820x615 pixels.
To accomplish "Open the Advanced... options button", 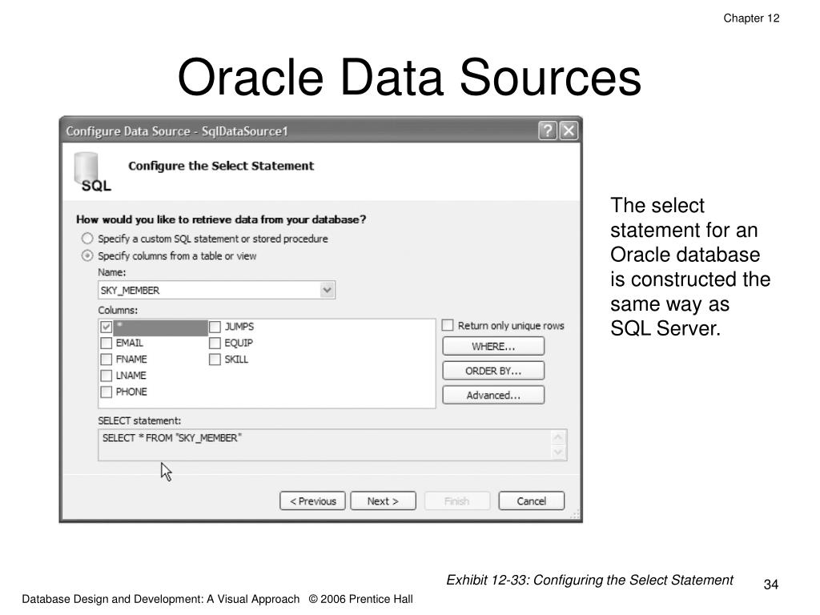I will click(x=493, y=395).
